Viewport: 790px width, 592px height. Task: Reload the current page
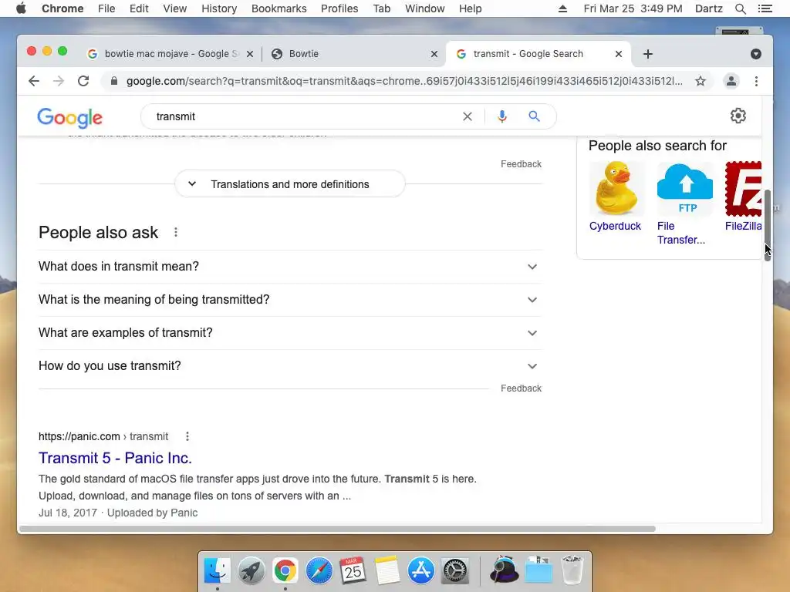click(x=83, y=81)
